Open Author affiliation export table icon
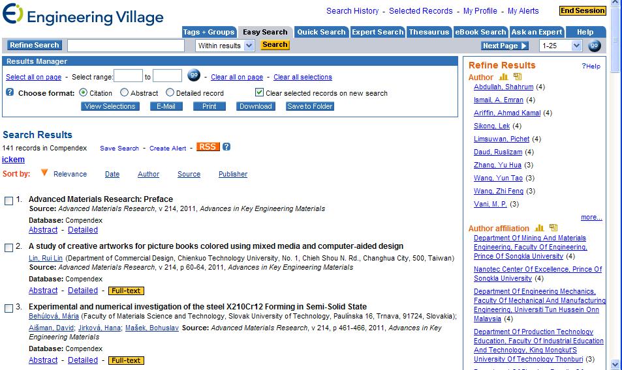 (553, 227)
